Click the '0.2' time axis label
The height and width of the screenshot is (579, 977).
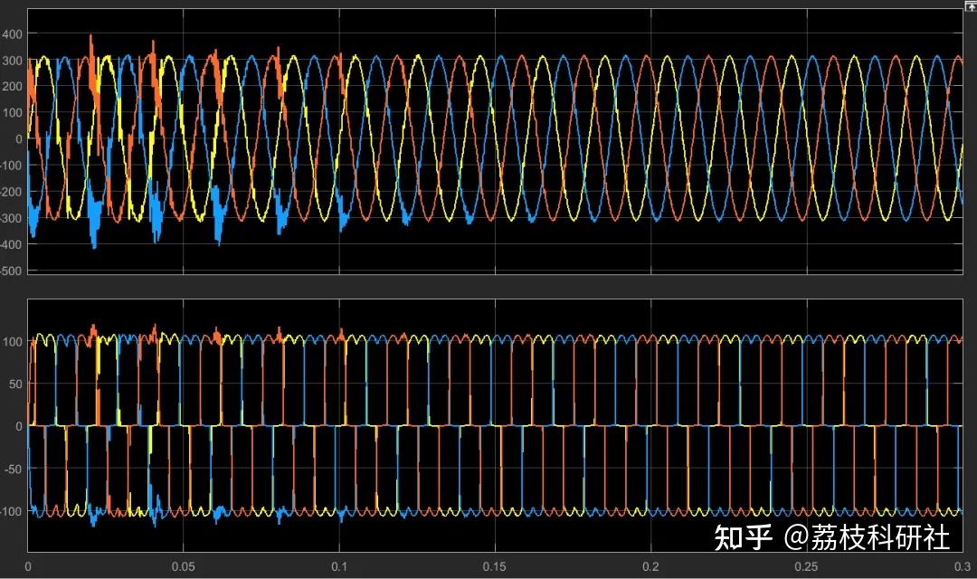pos(650,566)
